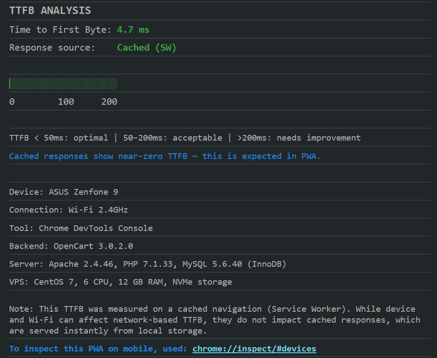Click the 100 label on bar axis
The width and height of the screenshot is (437, 358).
pos(66,102)
